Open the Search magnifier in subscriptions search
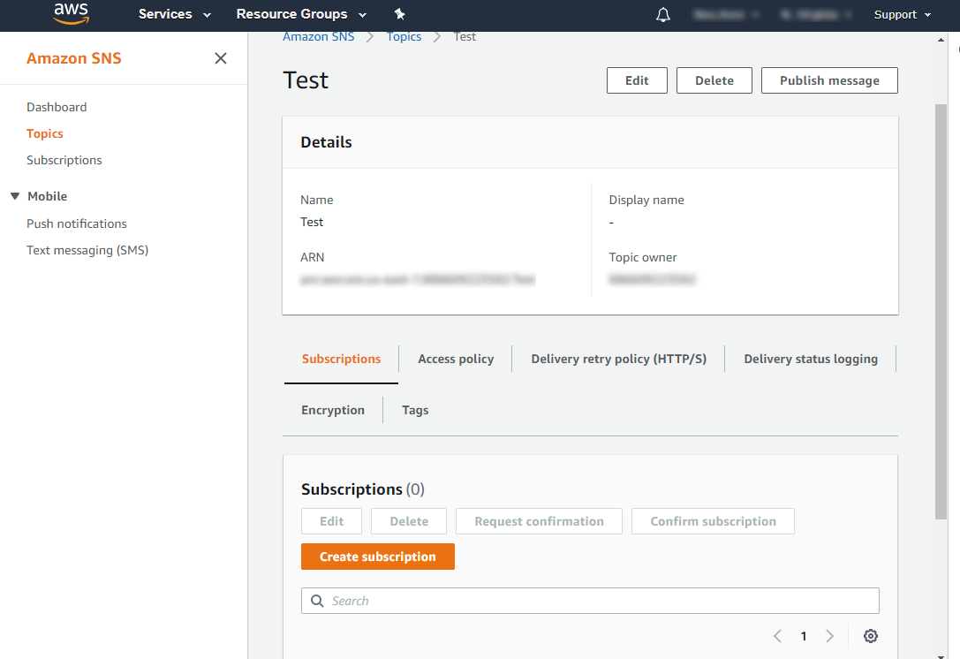 317,601
